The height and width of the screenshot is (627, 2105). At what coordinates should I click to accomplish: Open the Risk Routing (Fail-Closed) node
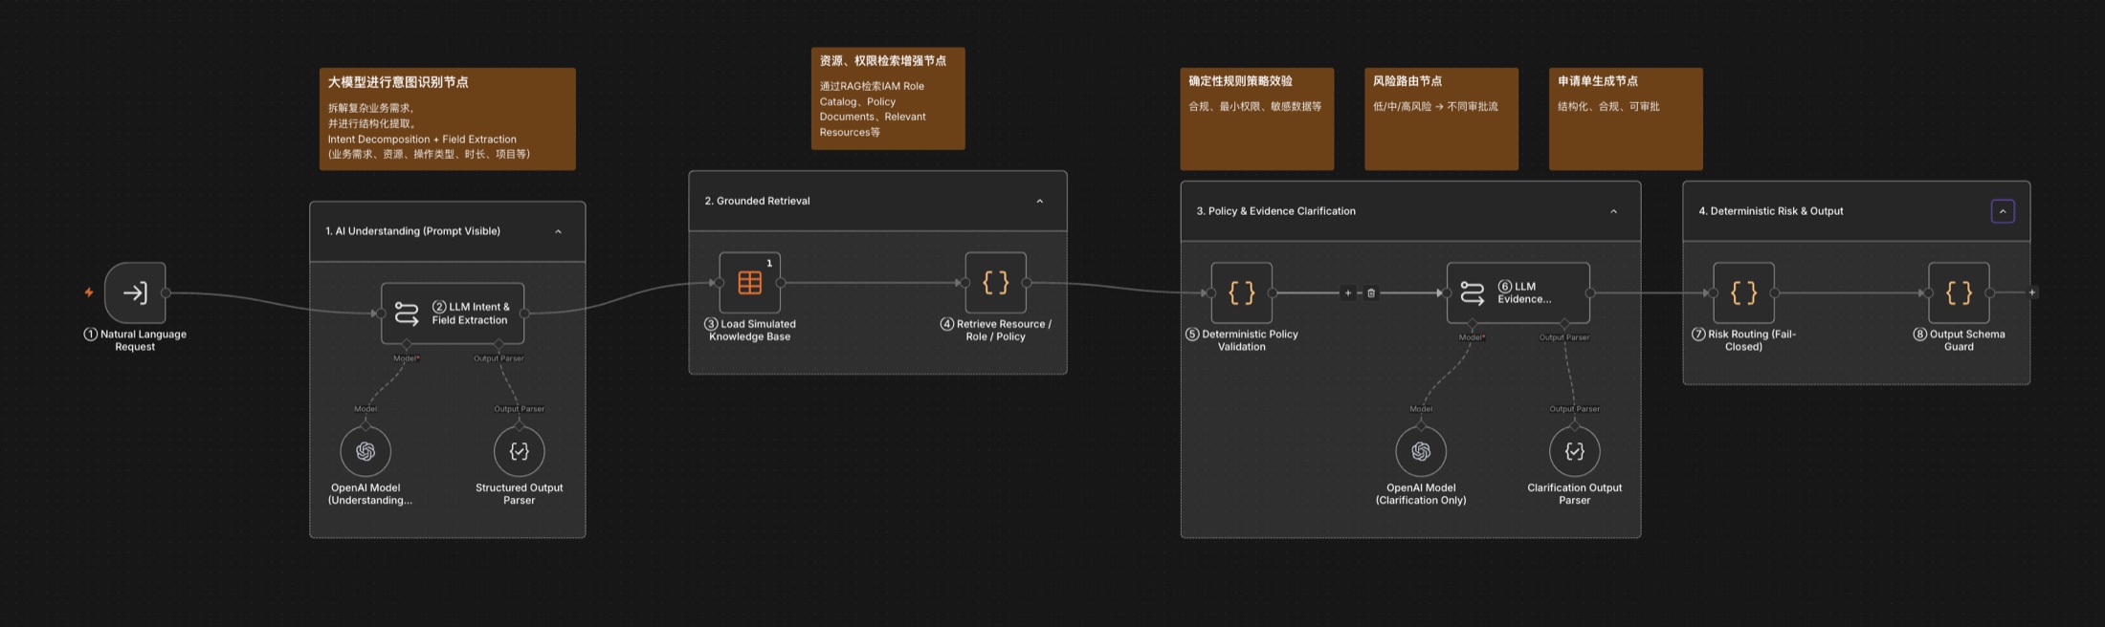(x=1744, y=292)
